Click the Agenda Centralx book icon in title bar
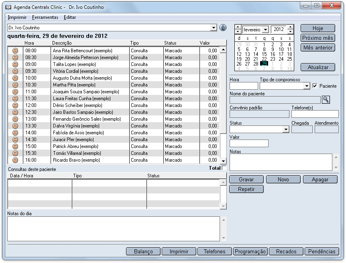Screen dimensions: 346x263 pyautogui.click(x=8, y=7)
